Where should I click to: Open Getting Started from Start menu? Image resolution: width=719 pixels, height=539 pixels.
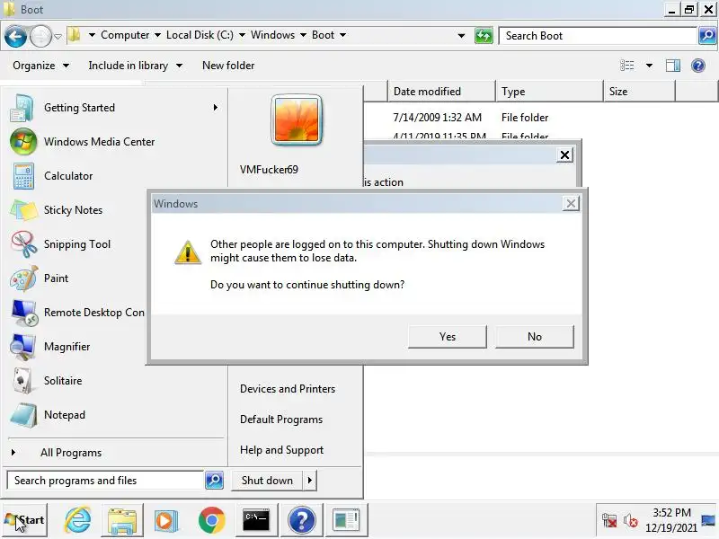(x=115, y=108)
